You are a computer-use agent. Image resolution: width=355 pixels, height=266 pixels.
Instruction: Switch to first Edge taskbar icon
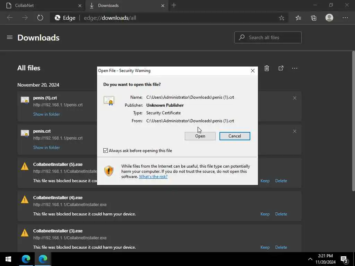pos(26,259)
